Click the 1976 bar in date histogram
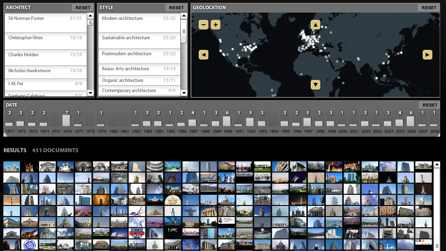This screenshot has height=251, width=446. (x=66, y=120)
